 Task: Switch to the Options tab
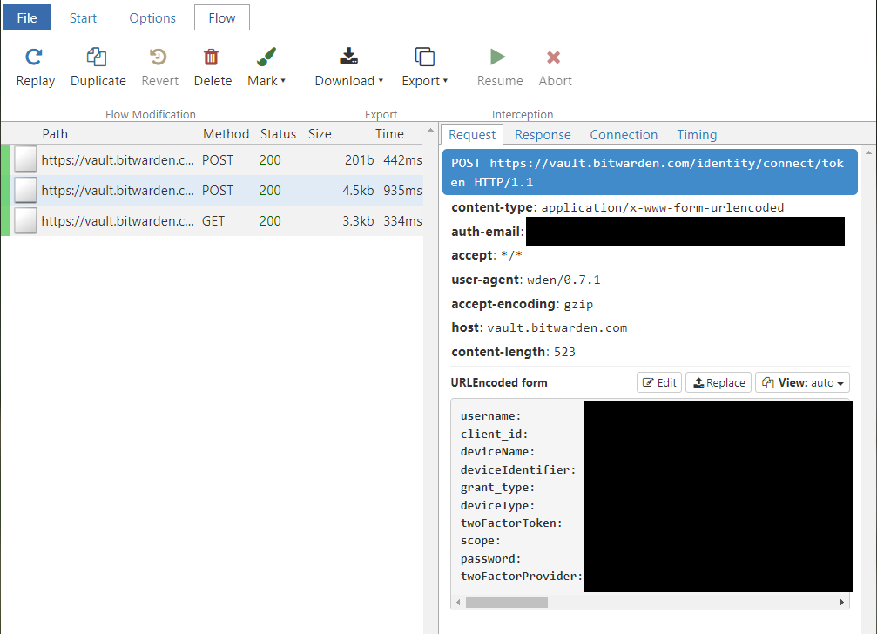coord(152,18)
